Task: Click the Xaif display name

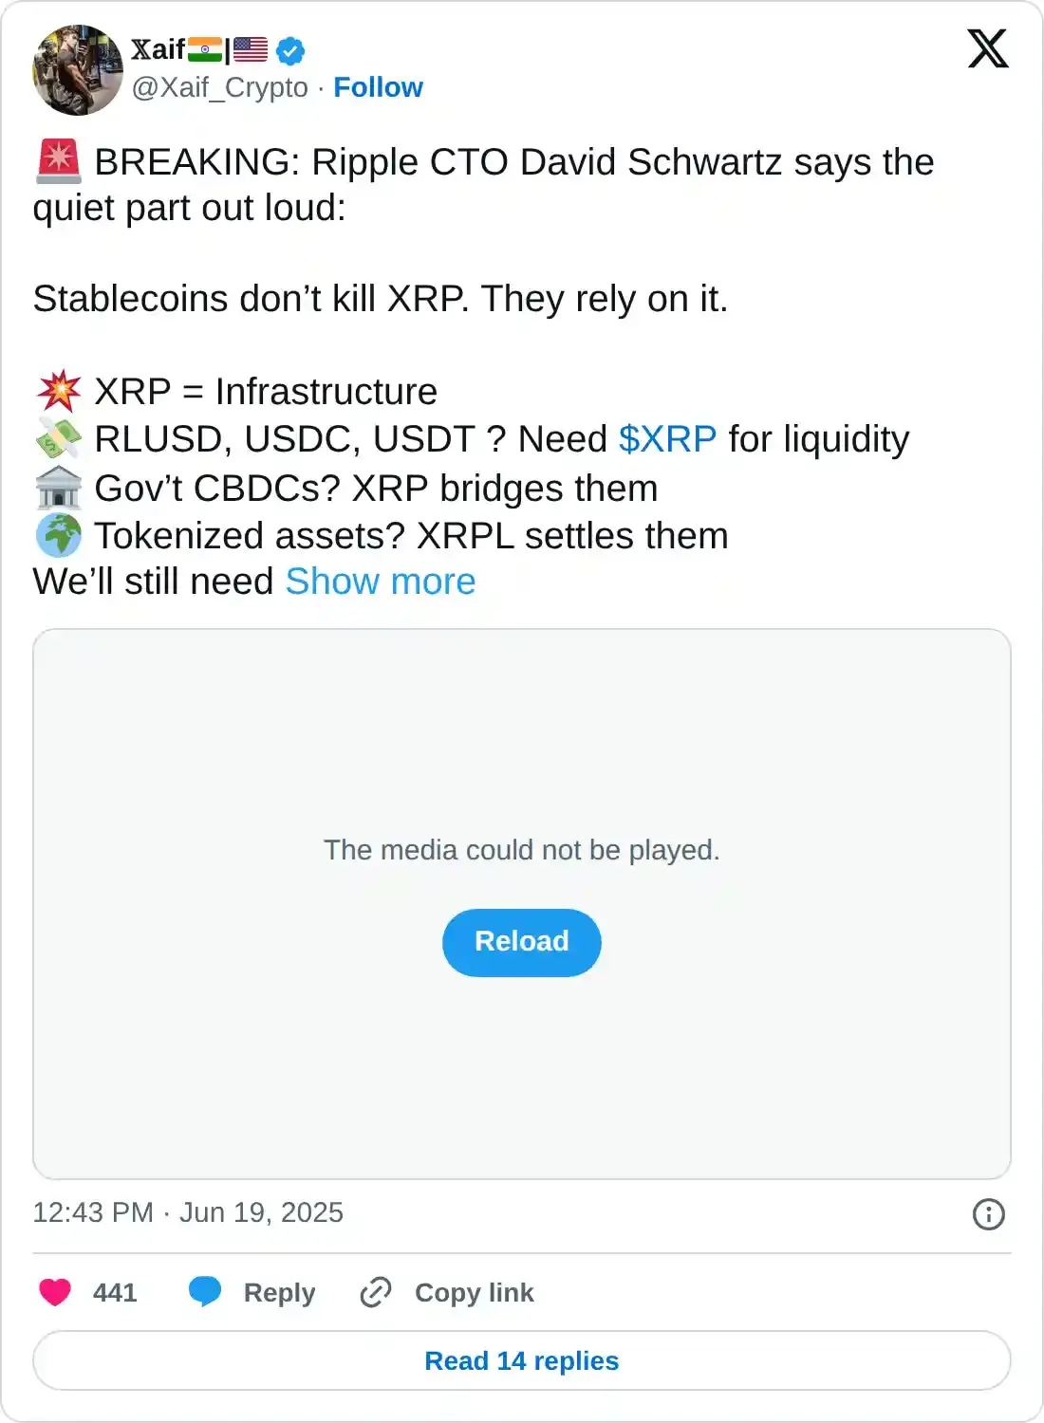Action: coord(158,49)
